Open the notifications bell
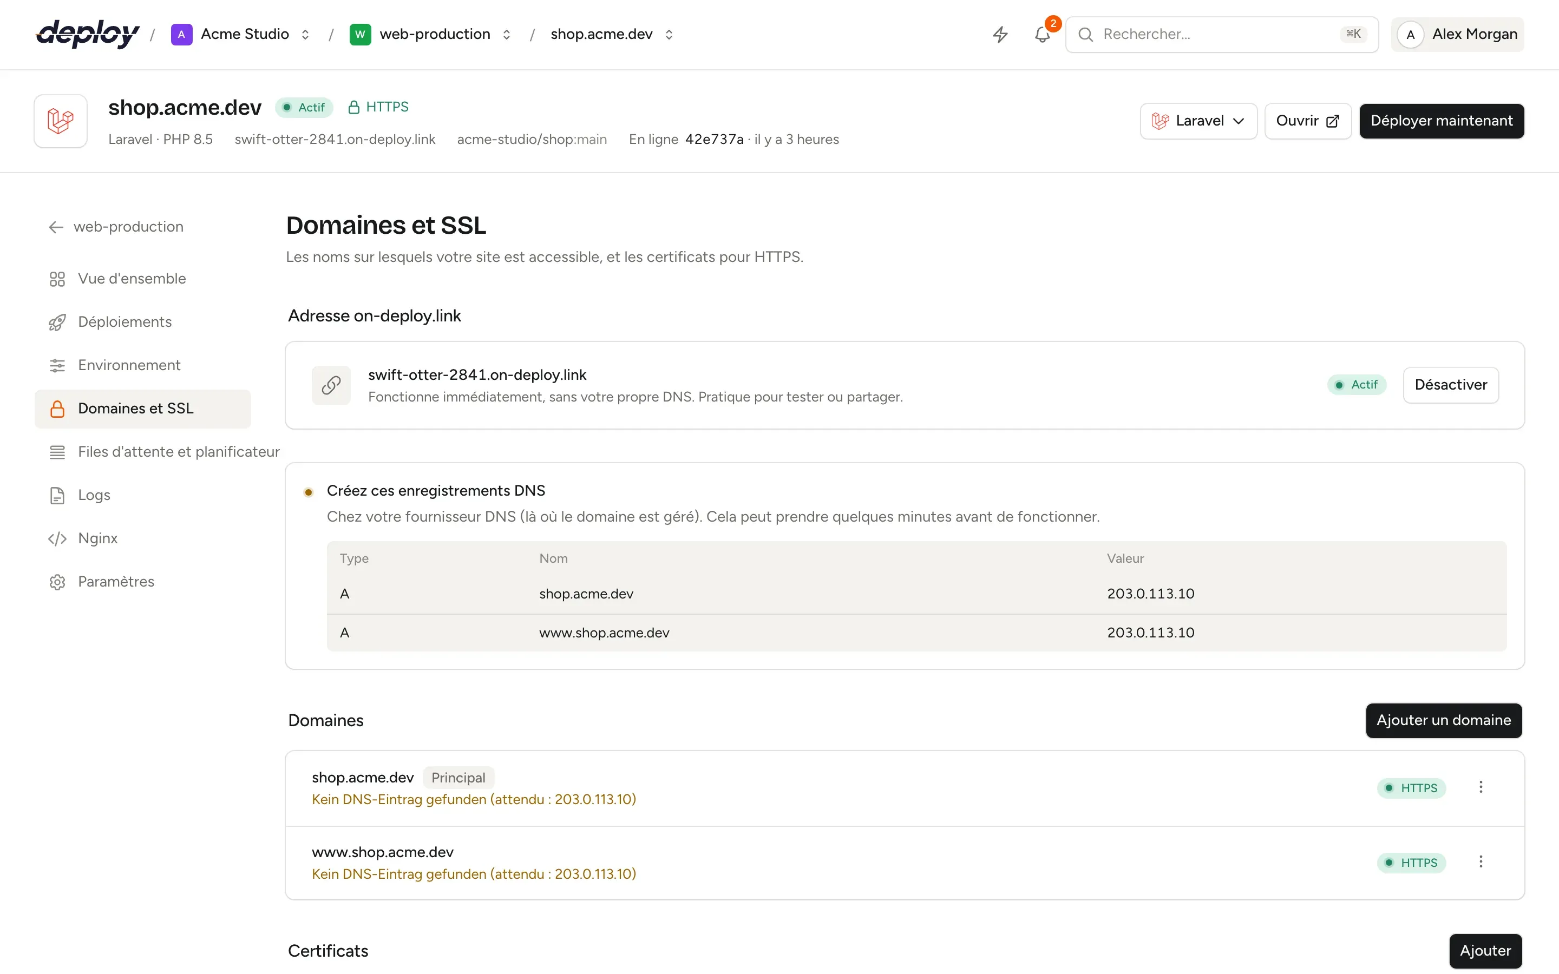 point(1043,34)
